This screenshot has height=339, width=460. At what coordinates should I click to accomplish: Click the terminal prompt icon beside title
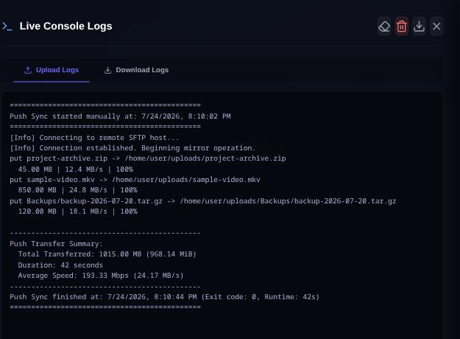pos(7,27)
